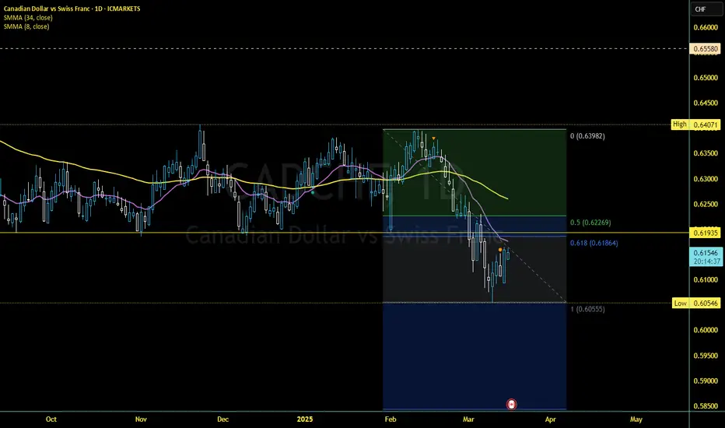Click the May label on time axis

coord(636,419)
